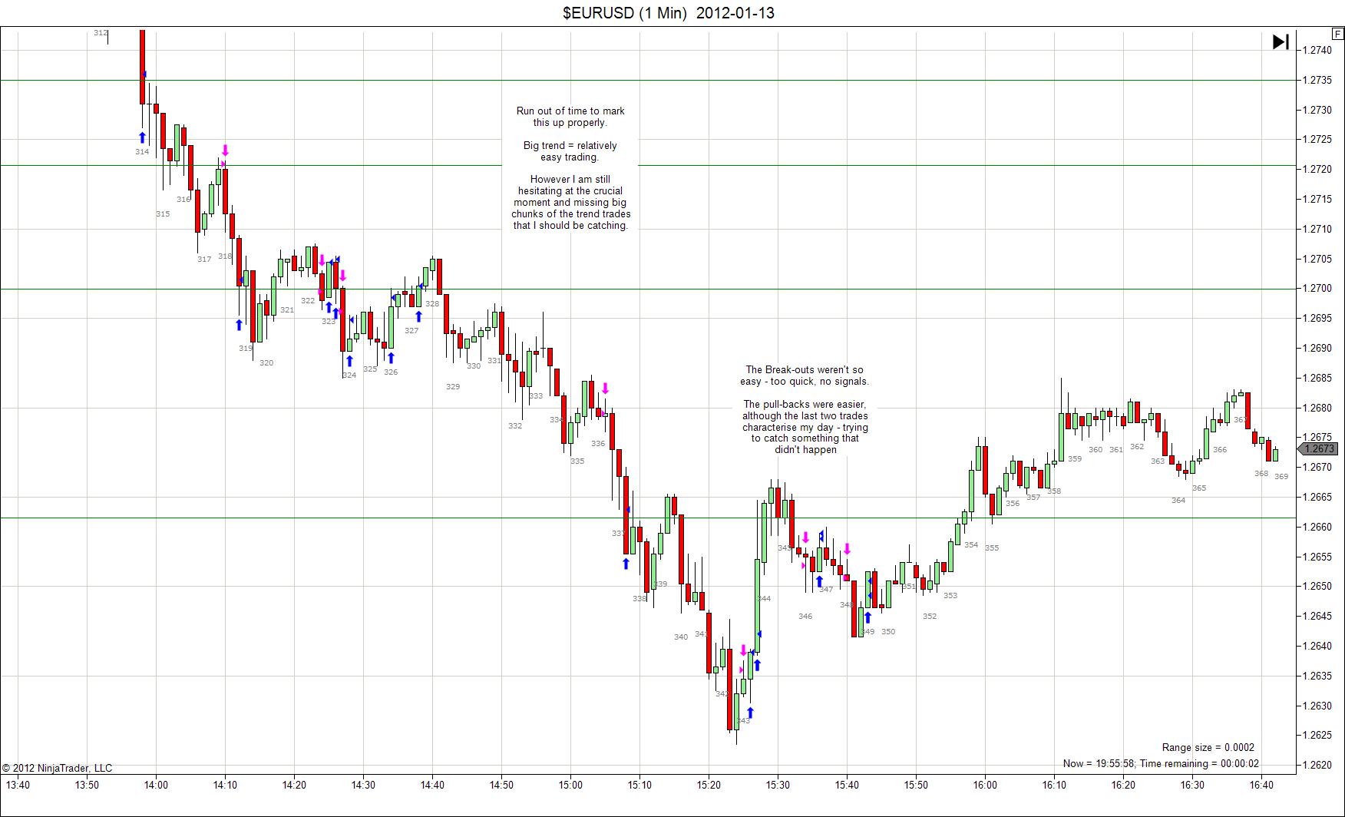This screenshot has width=1345, height=817.
Task: Select bar number label 369
Action: tap(1281, 477)
